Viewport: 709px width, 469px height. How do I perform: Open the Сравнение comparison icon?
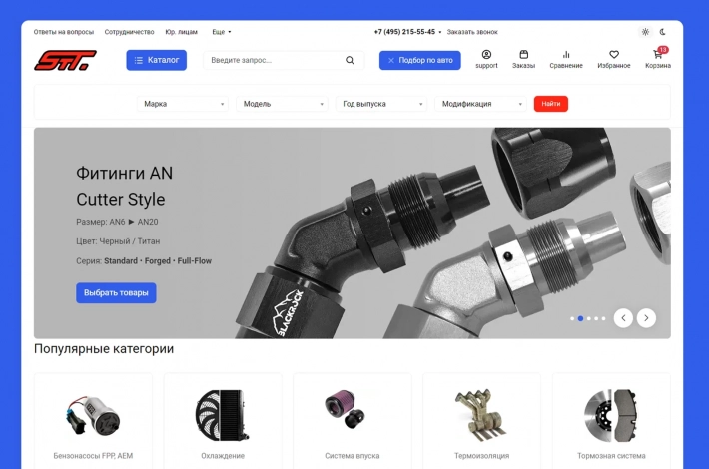tap(566, 59)
